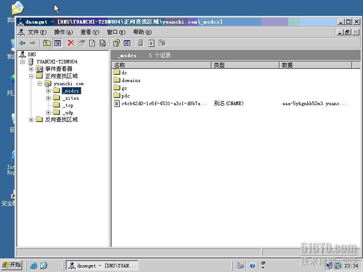Click the green Refresh toolbar icon
363x272 pixels.
coord(92,43)
